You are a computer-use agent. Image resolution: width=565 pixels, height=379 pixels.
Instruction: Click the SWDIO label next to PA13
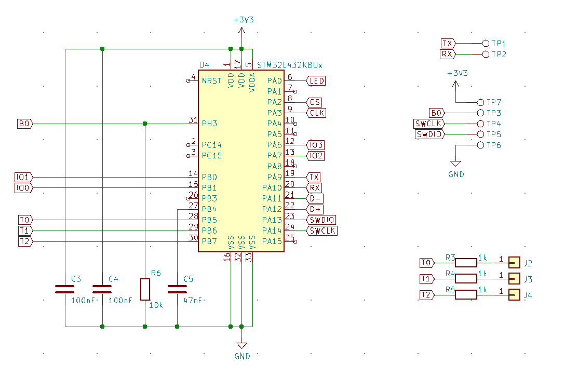pos(321,220)
